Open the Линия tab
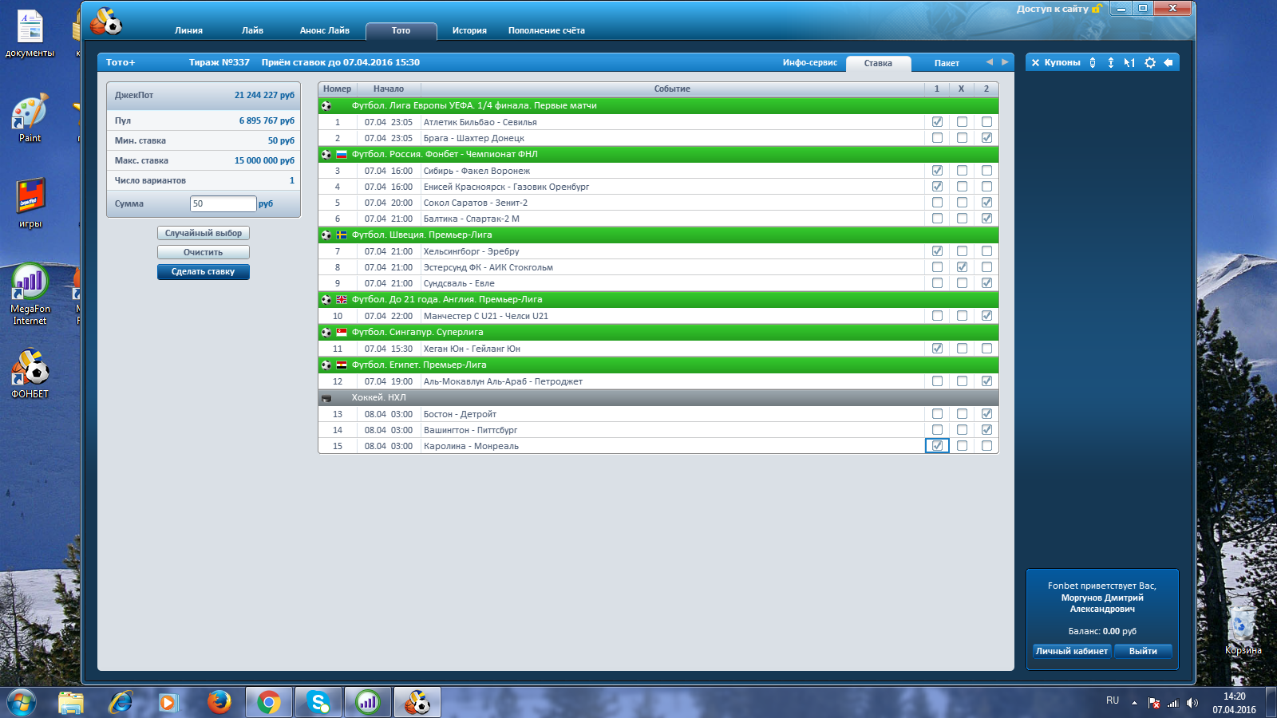This screenshot has width=1277, height=718. point(188,30)
